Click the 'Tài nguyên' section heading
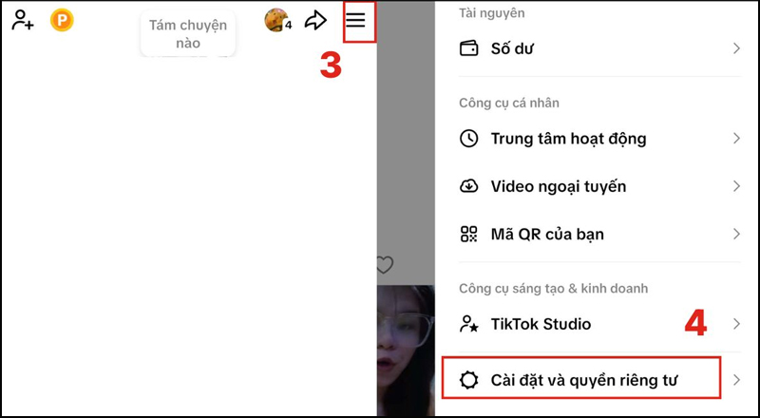This screenshot has width=760, height=418. tap(491, 13)
